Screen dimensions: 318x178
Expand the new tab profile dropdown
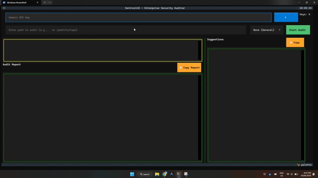pos(49,2)
